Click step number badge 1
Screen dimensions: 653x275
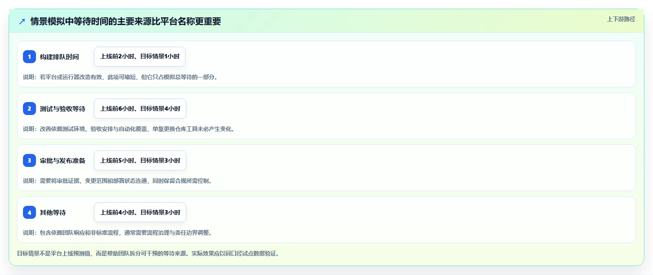(x=29, y=57)
